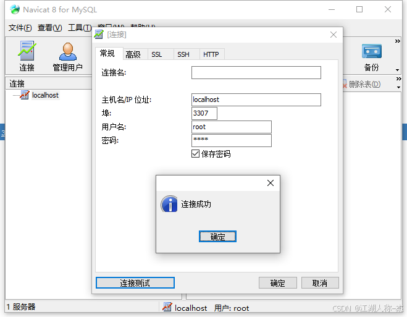This screenshot has height=317, width=407.
Task: Close the connection success message box
Action: pos(271,183)
